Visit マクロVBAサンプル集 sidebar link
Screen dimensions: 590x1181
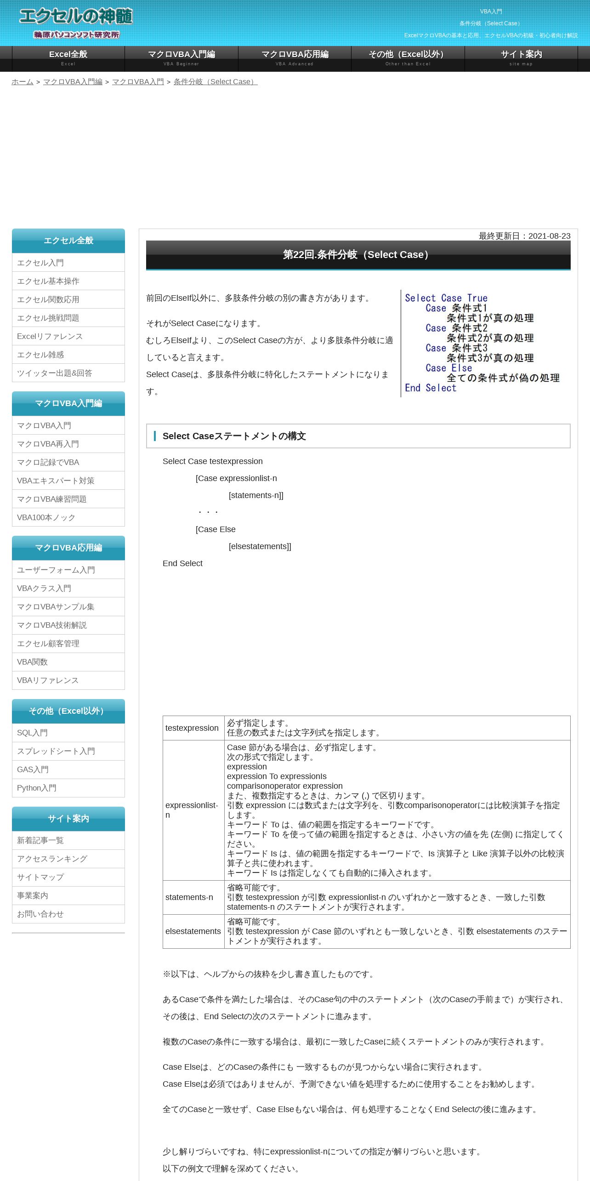point(68,607)
